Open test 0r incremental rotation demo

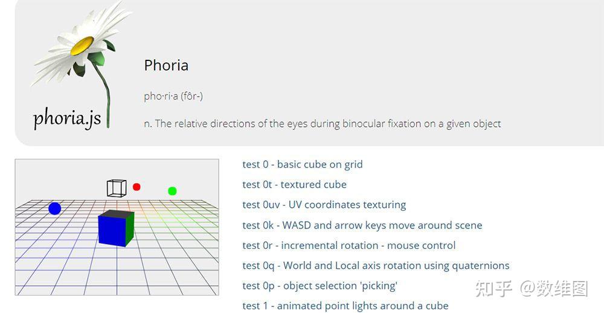pyautogui.click(x=349, y=245)
